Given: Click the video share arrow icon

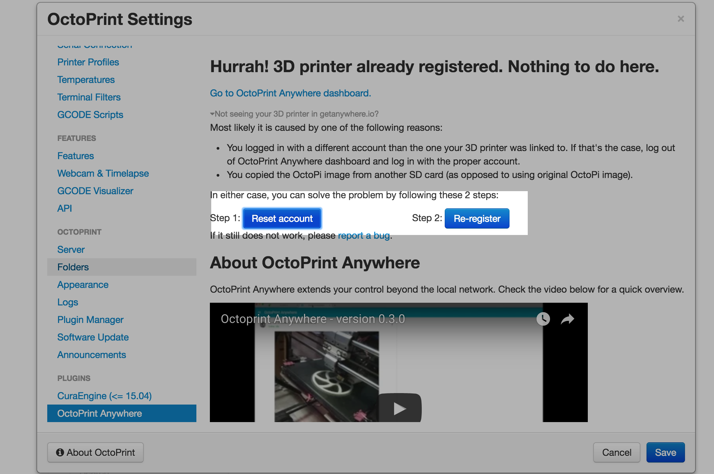Looking at the screenshot, I should click(x=567, y=319).
